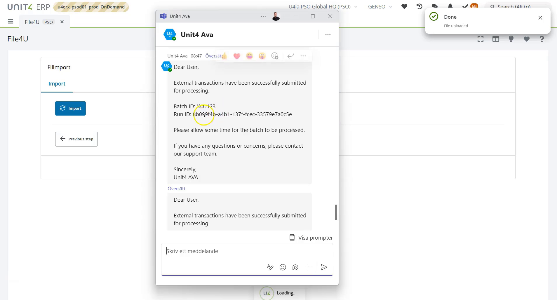The height and width of the screenshot is (300, 557).
Task: Attach a file using the plus icon
Action: 308,267
